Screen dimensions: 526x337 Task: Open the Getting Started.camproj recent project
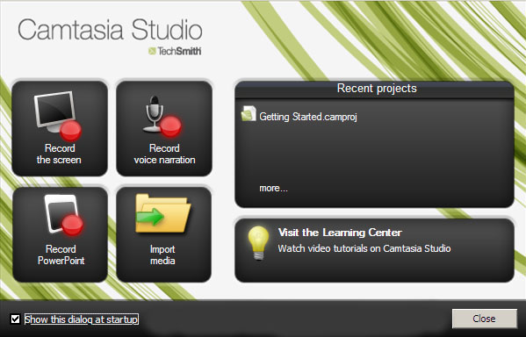pos(308,117)
